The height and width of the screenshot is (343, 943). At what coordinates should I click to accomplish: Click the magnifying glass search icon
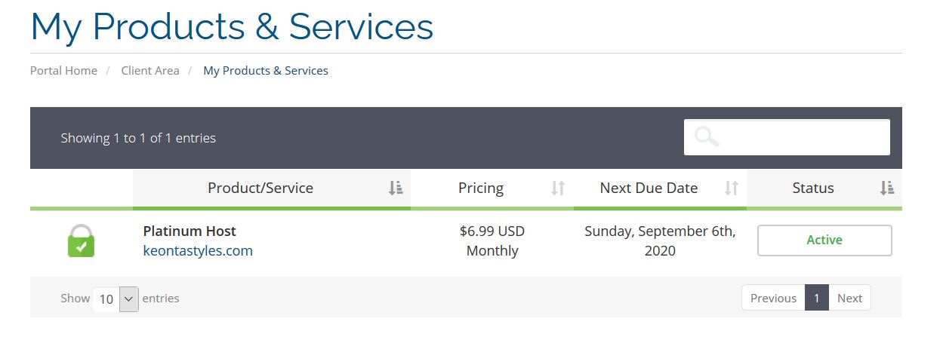click(x=707, y=137)
